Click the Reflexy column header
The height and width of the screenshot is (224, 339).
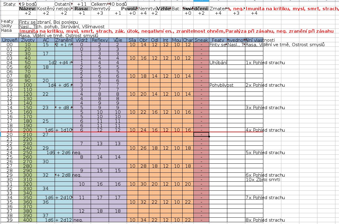click(100, 40)
